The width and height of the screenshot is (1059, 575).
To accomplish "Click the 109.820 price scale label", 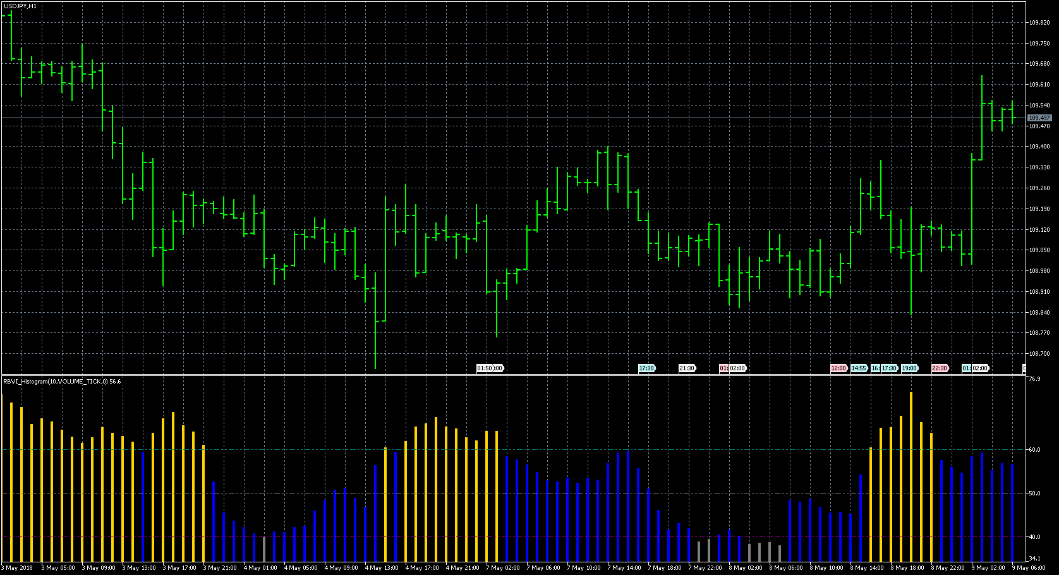I will 1039,23.
